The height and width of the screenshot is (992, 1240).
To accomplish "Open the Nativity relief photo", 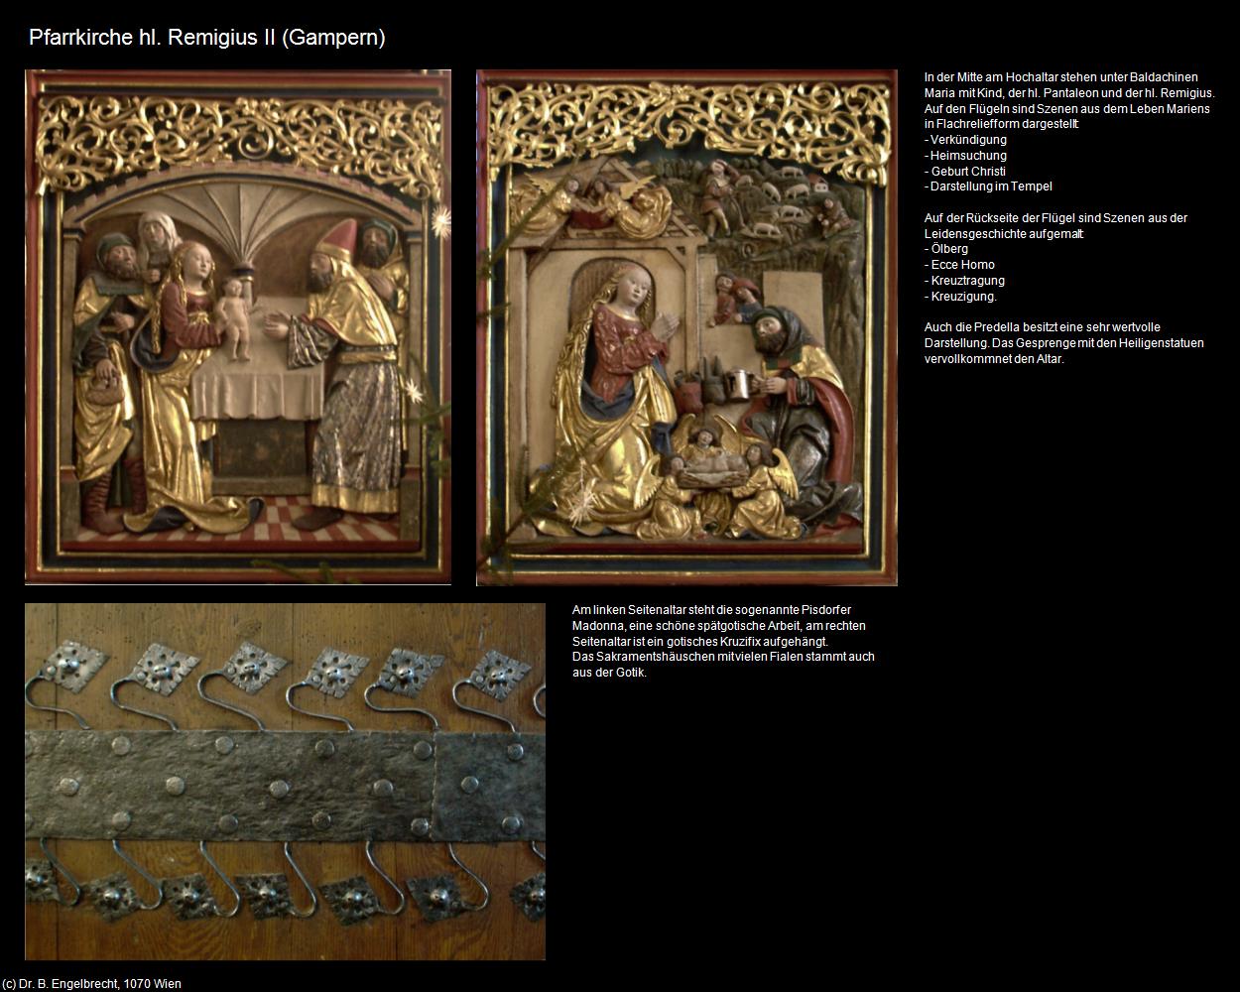I will pyautogui.click(x=686, y=327).
